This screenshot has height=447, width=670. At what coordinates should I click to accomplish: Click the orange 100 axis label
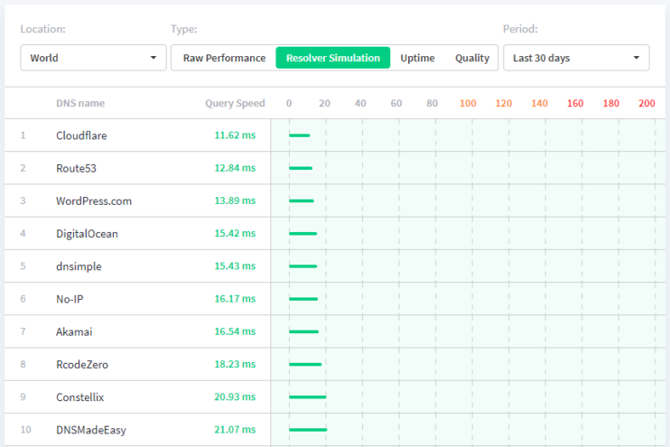468,103
